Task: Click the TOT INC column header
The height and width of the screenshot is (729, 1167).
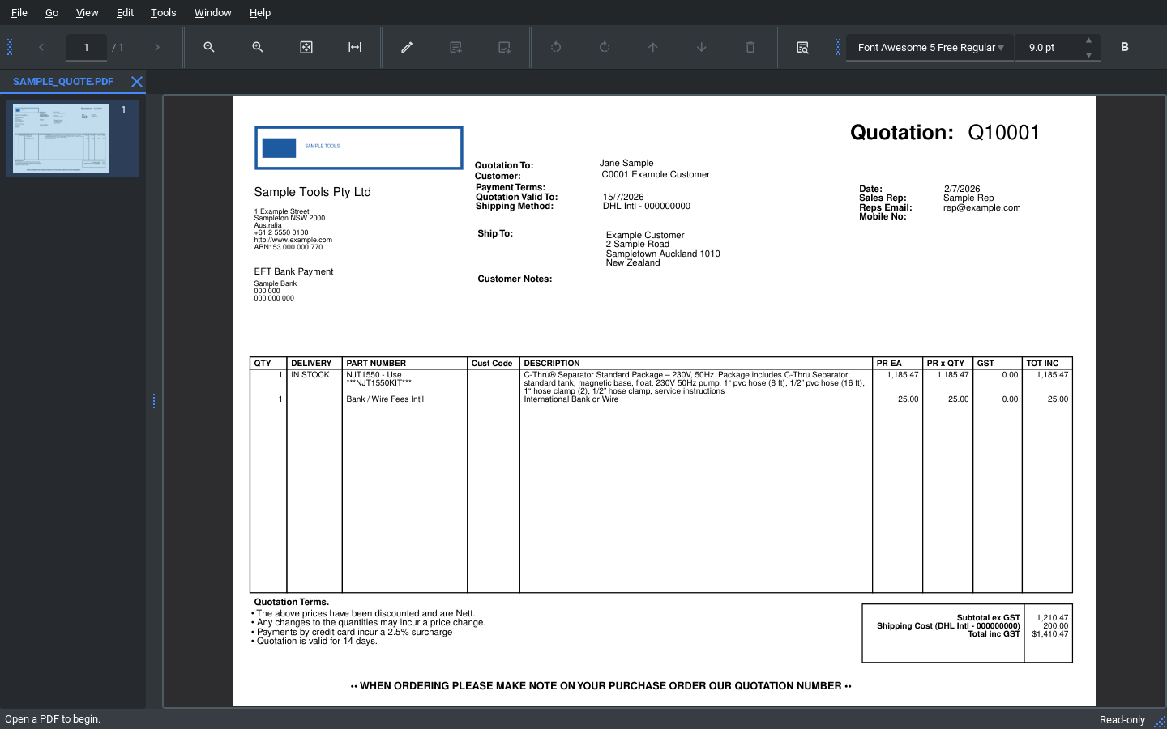Action: (1042, 364)
